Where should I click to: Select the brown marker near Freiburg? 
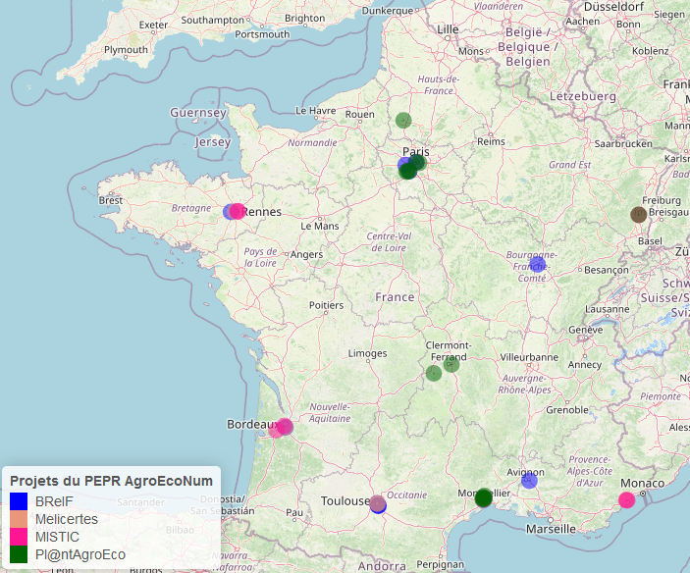click(x=638, y=215)
